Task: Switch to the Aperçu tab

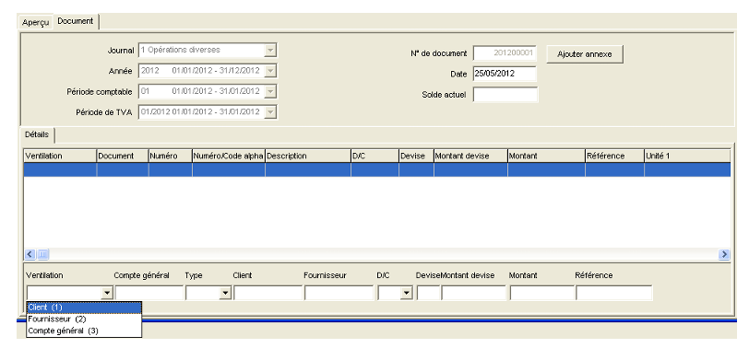Action: click(36, 22)
